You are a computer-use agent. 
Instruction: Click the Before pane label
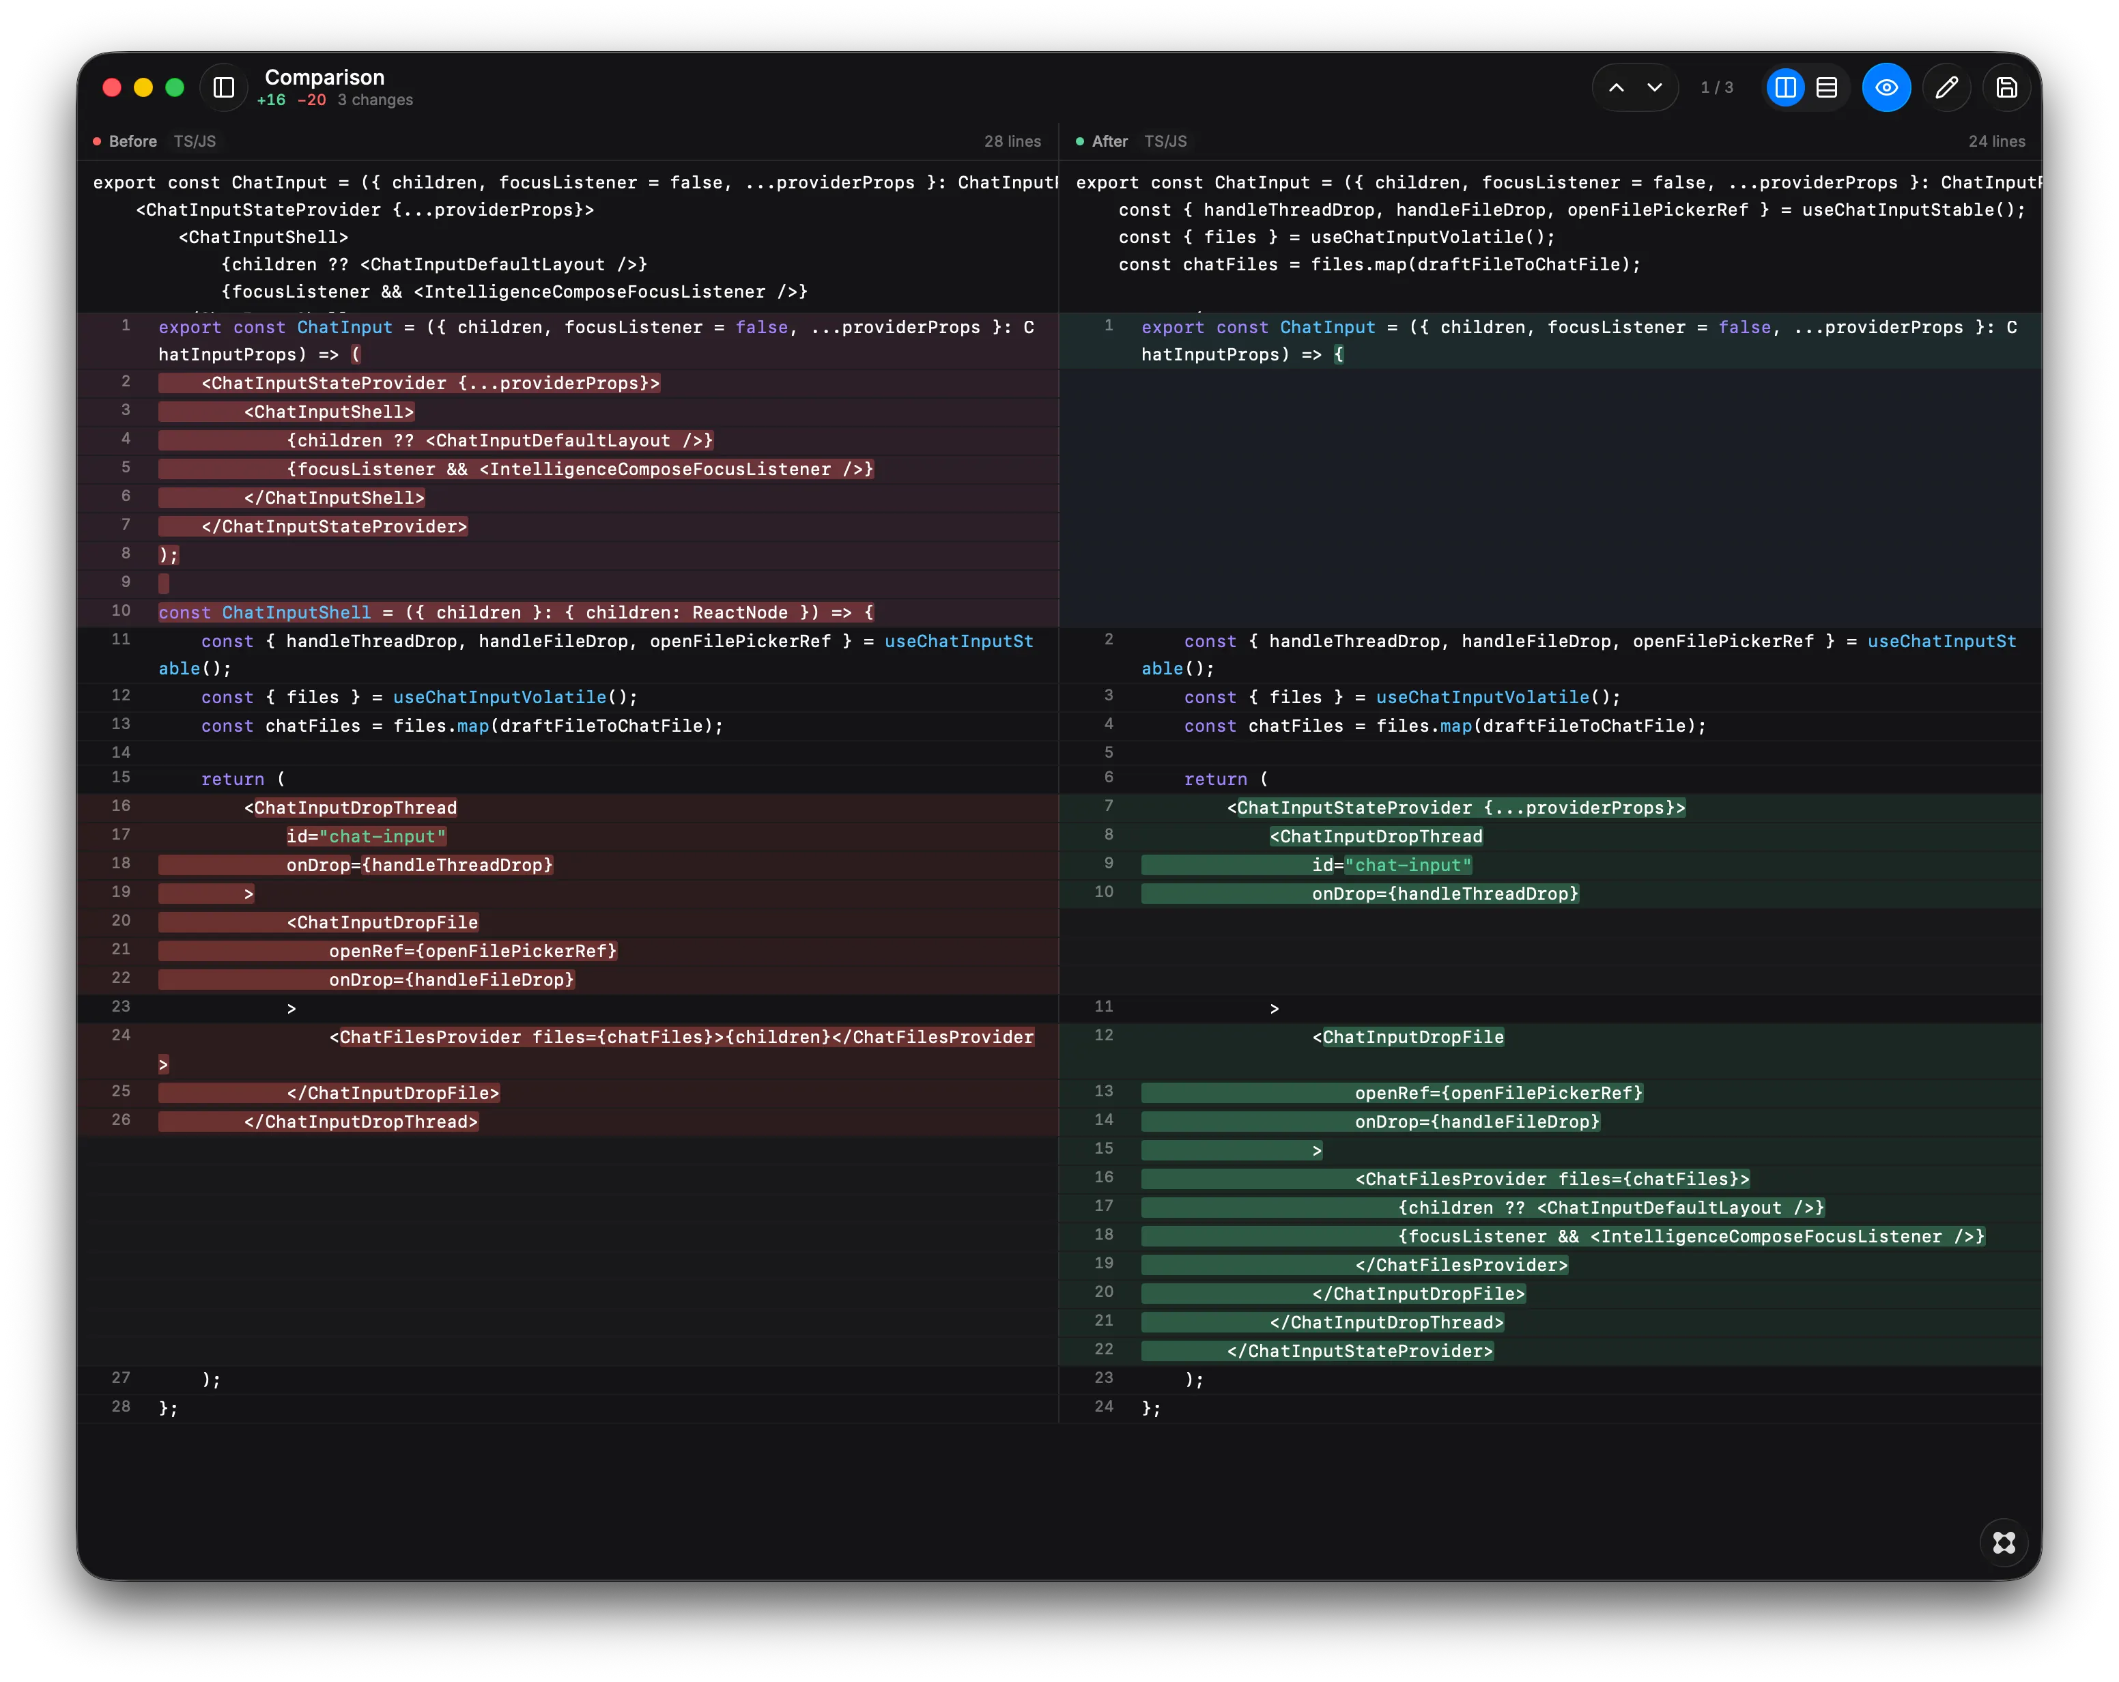coord(132,141)
